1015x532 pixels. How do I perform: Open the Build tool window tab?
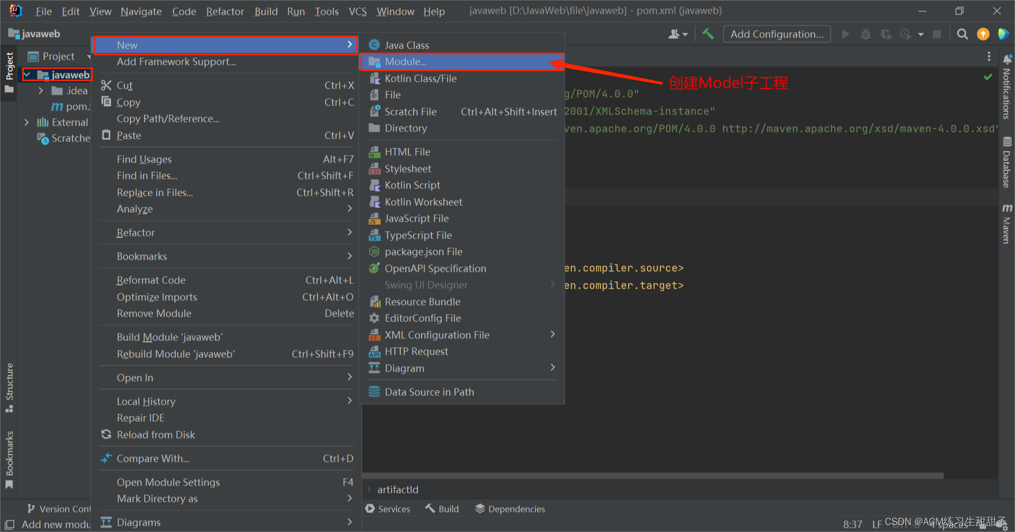click(442, 509)
